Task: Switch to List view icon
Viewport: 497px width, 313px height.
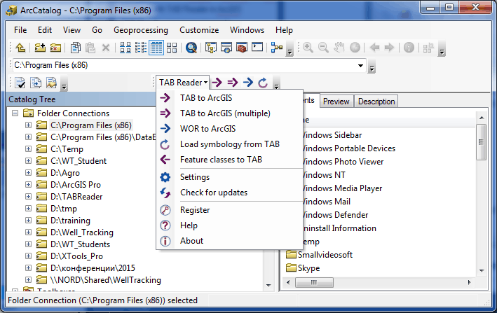Action: 141,48
